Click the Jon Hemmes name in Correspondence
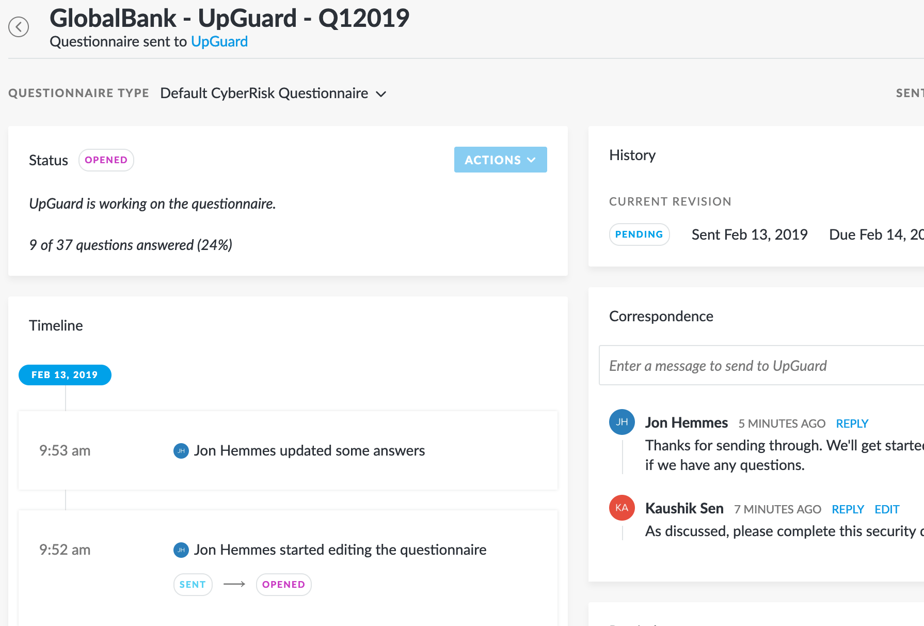 point(686,422)
